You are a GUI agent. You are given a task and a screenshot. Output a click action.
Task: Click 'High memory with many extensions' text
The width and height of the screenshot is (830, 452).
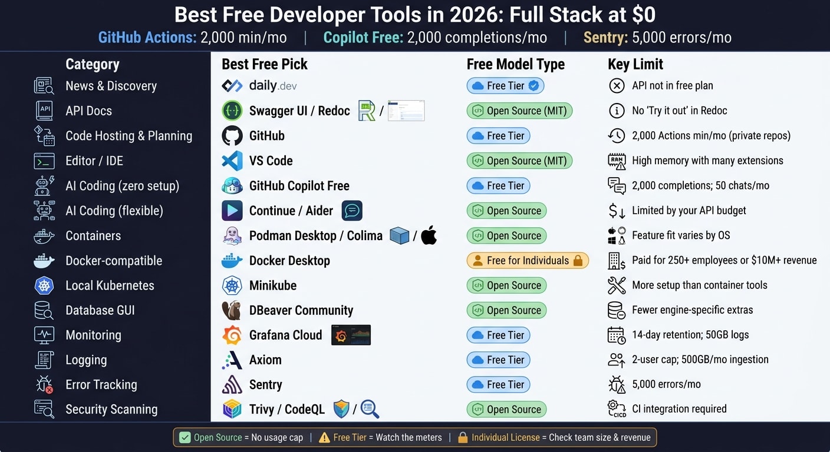[707, 161]
